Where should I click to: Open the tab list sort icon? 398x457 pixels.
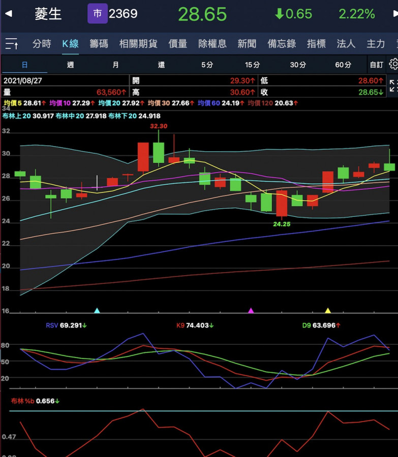(x=12, y=44)
